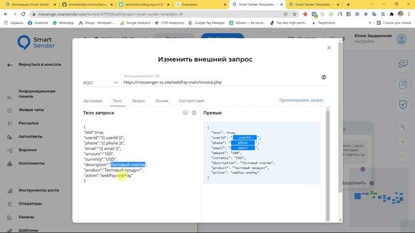Click the search magnifier icon on canvas
Image resolution: width=415 pixels, height=233 pixels.
tap(403, 128)
